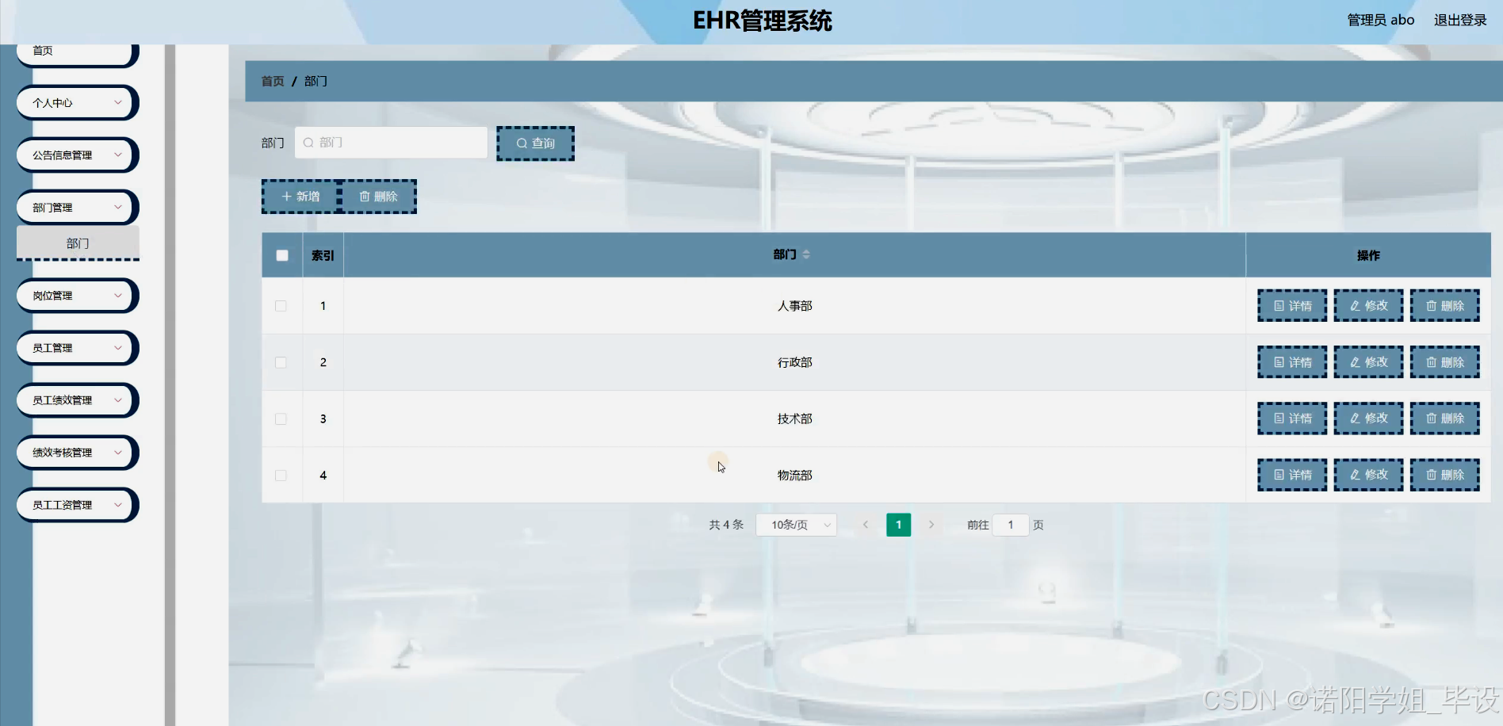Screen dimensions: 1503x726
Task: Select 部门 submenu item in sidebar
Action: click(x=77, y=243)
